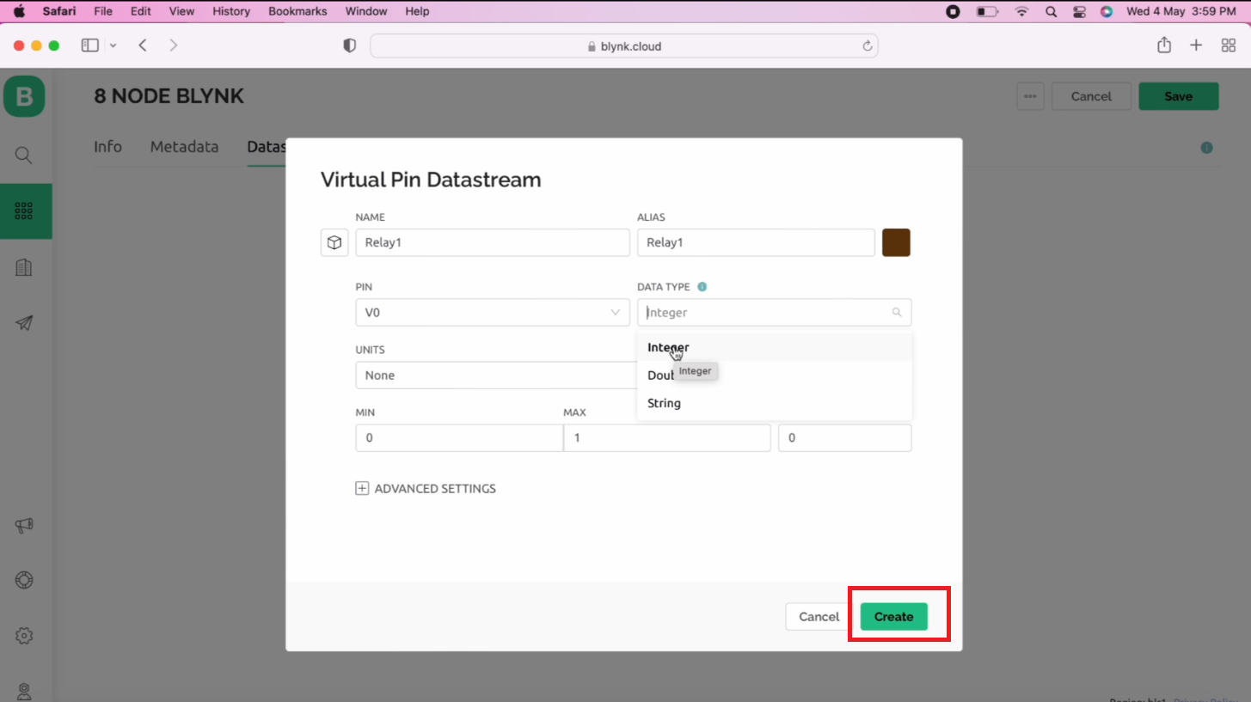Open the brown datastream color swatch
Image resolution: width=1251 pixels, height=702 pixels.
(896, 242)
